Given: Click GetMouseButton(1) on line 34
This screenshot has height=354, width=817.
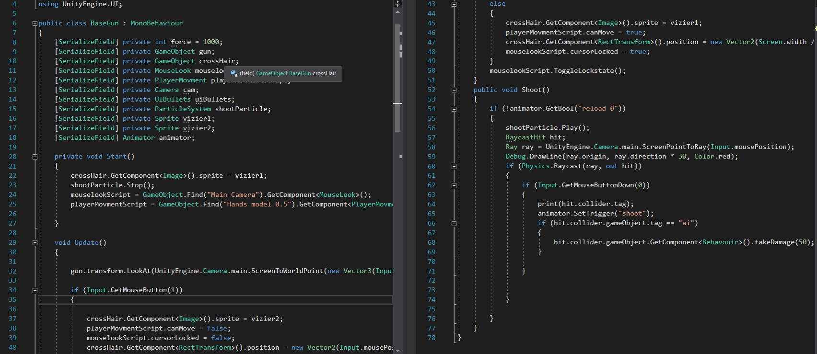Looking at the screenshot, I should tap(144, 290).
